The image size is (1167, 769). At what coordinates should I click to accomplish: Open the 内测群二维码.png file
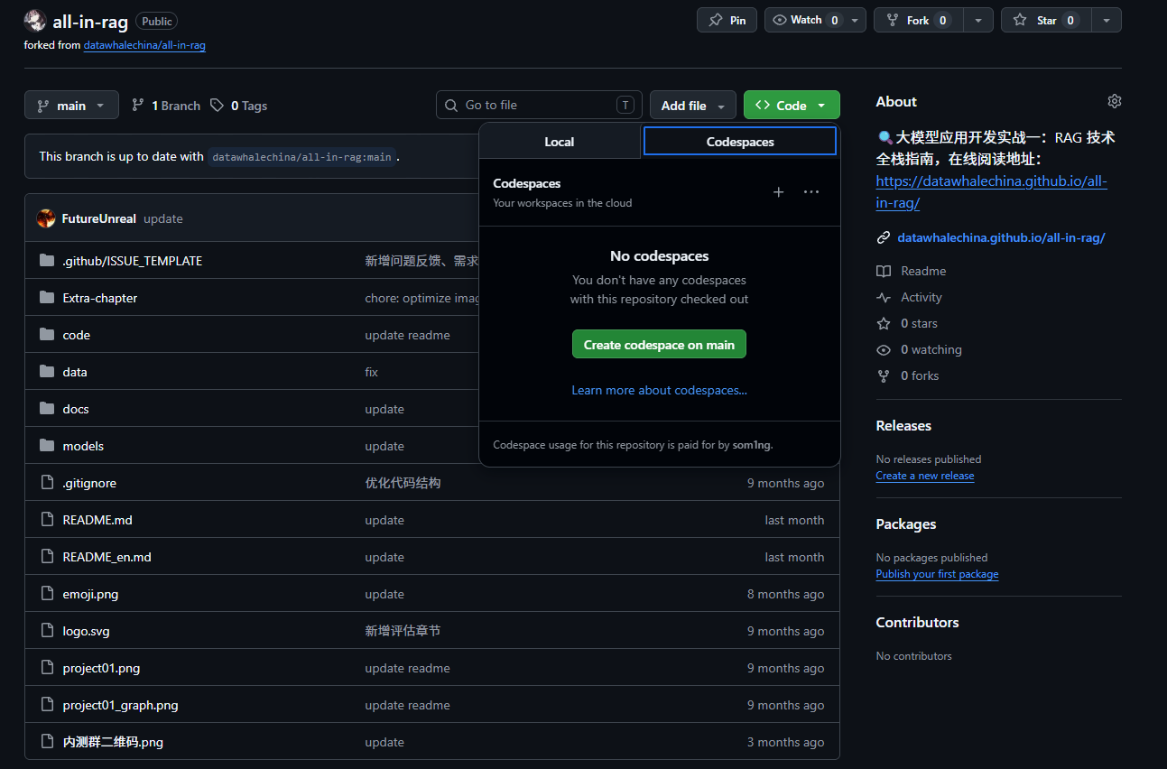[x=113, y=742]
